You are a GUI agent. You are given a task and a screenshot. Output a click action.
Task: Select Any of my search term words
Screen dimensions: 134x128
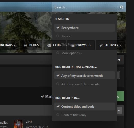[x=84, y=75]
